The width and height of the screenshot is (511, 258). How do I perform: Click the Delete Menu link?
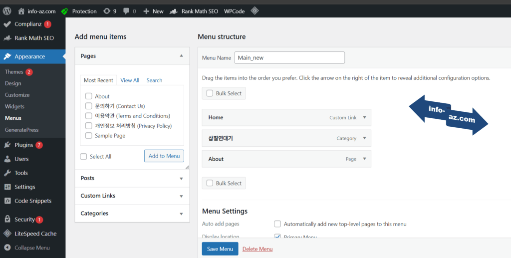click(257, 249)
